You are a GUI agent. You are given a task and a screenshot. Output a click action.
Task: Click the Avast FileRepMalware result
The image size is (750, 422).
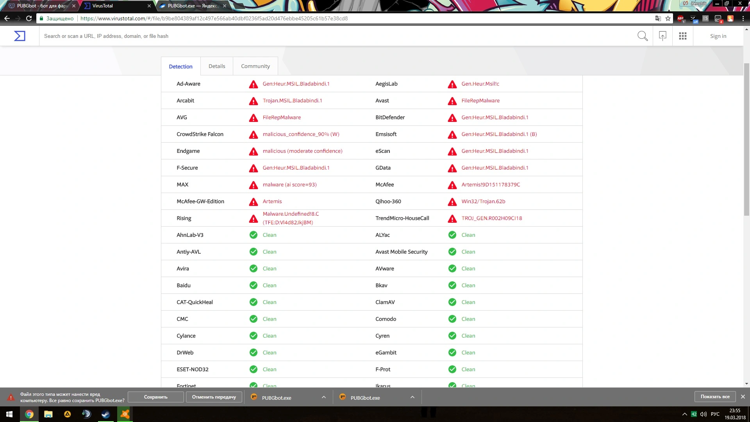[480, 101]
